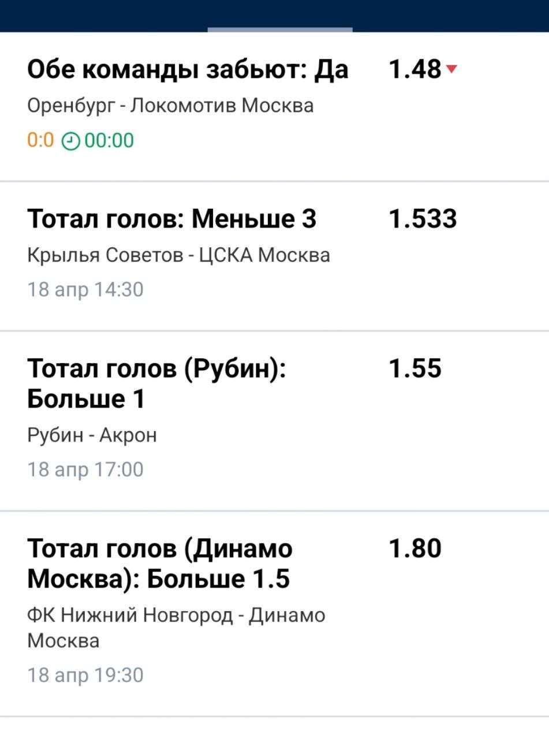Open the match Оренбург - Локомотив Москва
This screenshot has width=549, height=738.
pos(170,106)
